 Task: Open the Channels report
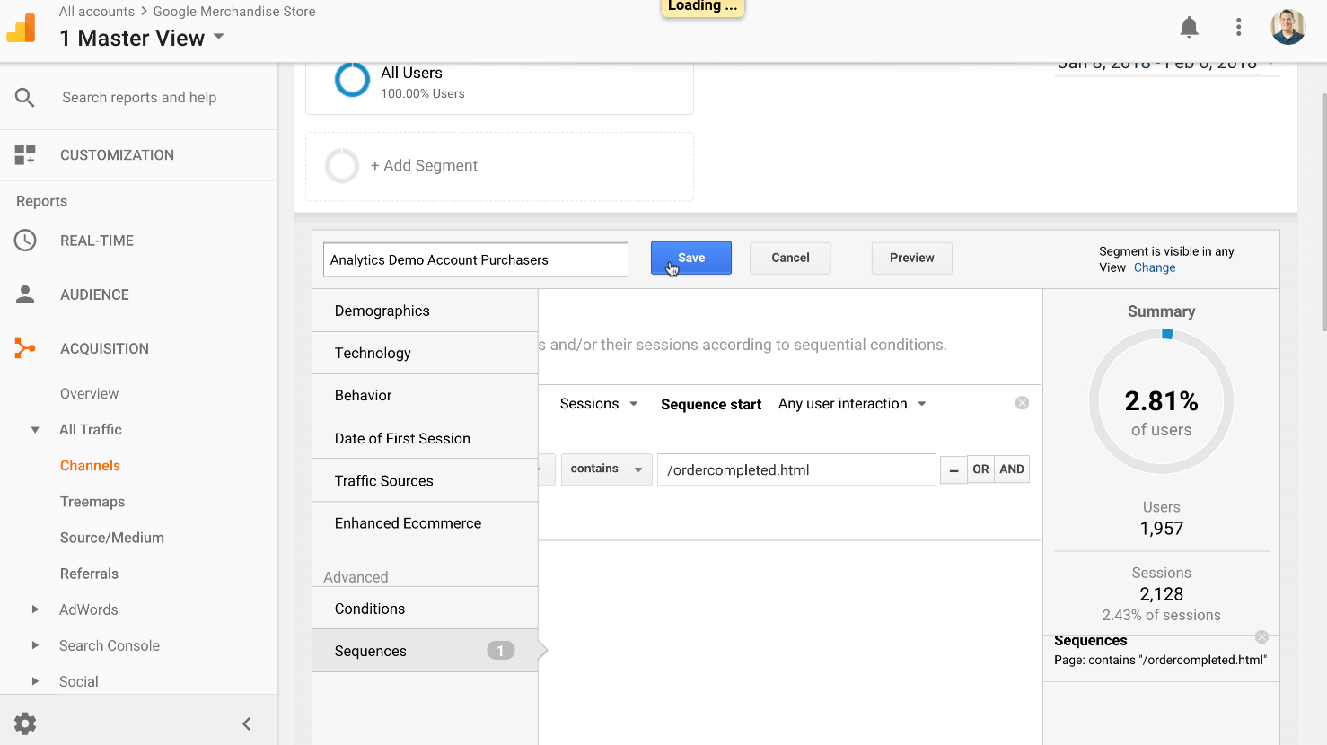pyautogui.click(x=90, y=465)
